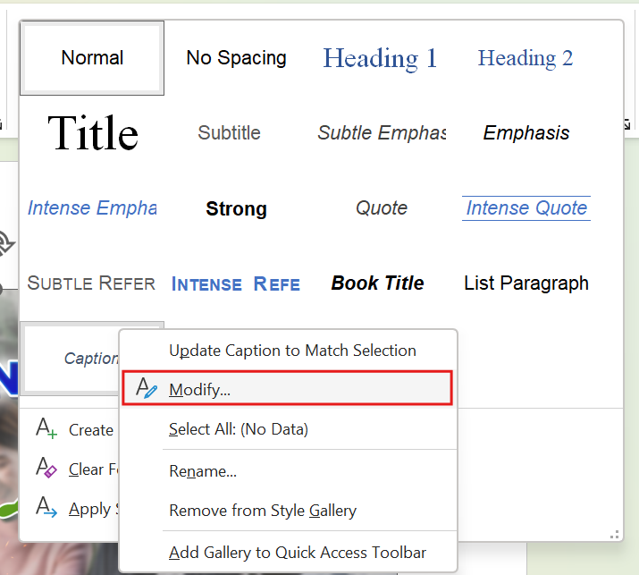Click the gallery resize grip corner

[615, 535]
